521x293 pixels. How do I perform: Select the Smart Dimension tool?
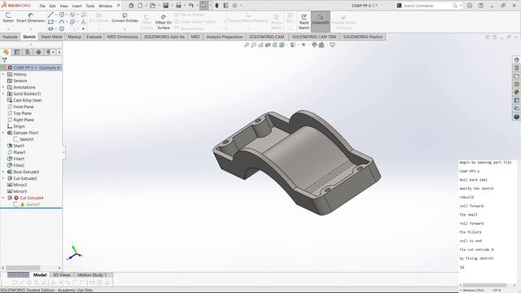(31, 18)
